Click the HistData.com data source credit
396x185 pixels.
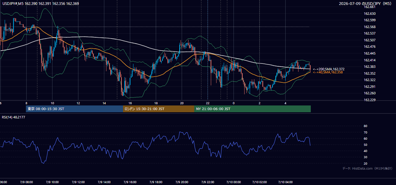click(367, 169)
